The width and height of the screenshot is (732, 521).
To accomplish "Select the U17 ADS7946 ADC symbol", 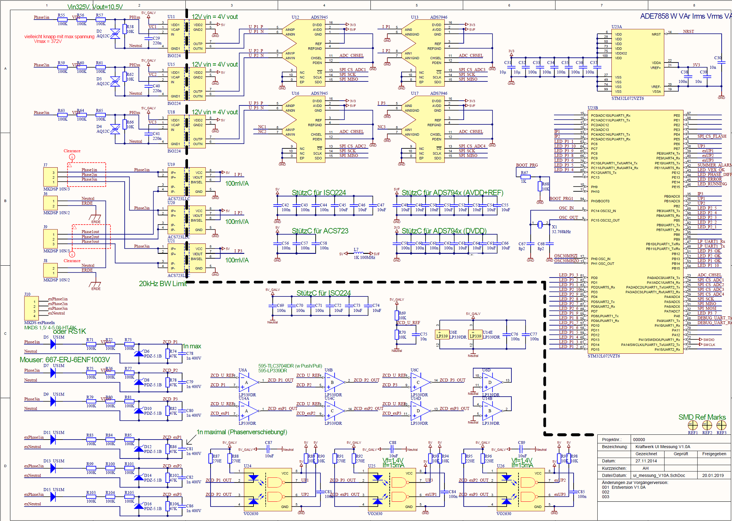I will coord(423,129).
